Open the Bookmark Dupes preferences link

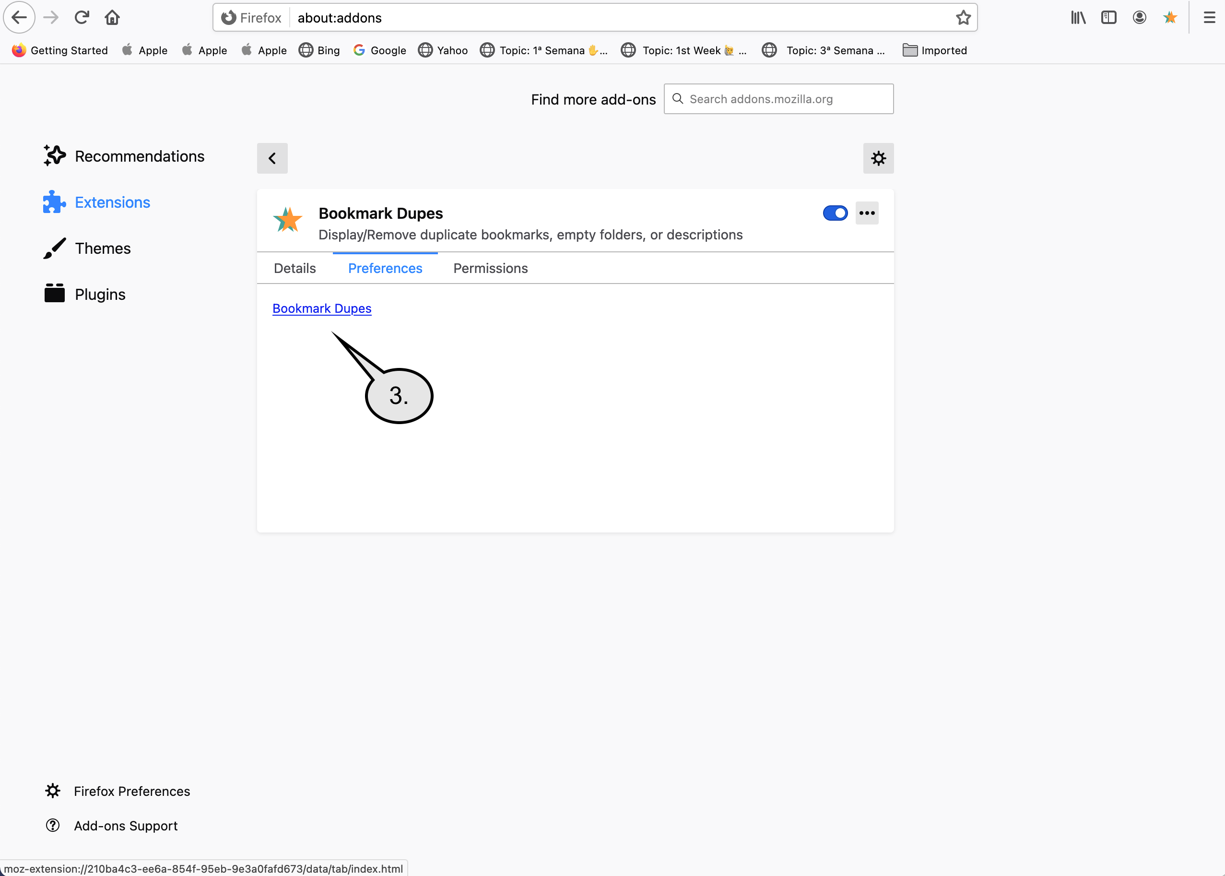pyautogui.click(x=322, y=308)
